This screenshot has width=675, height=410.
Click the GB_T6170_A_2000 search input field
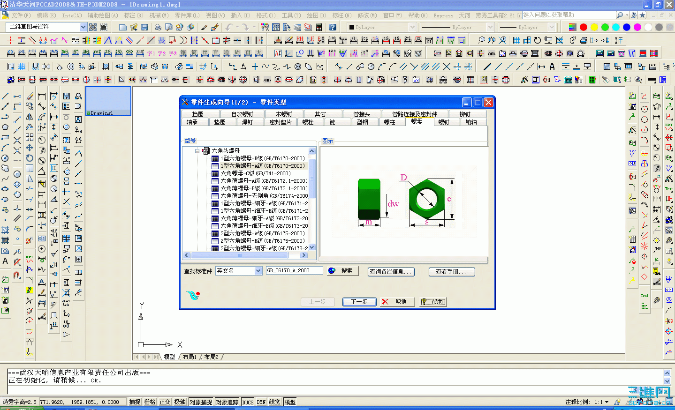pos(295,270)
